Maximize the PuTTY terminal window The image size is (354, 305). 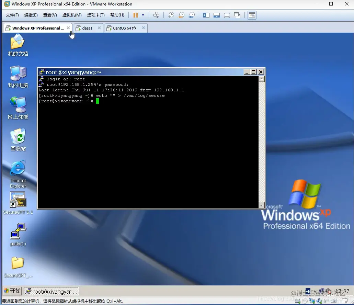(253, 72)
